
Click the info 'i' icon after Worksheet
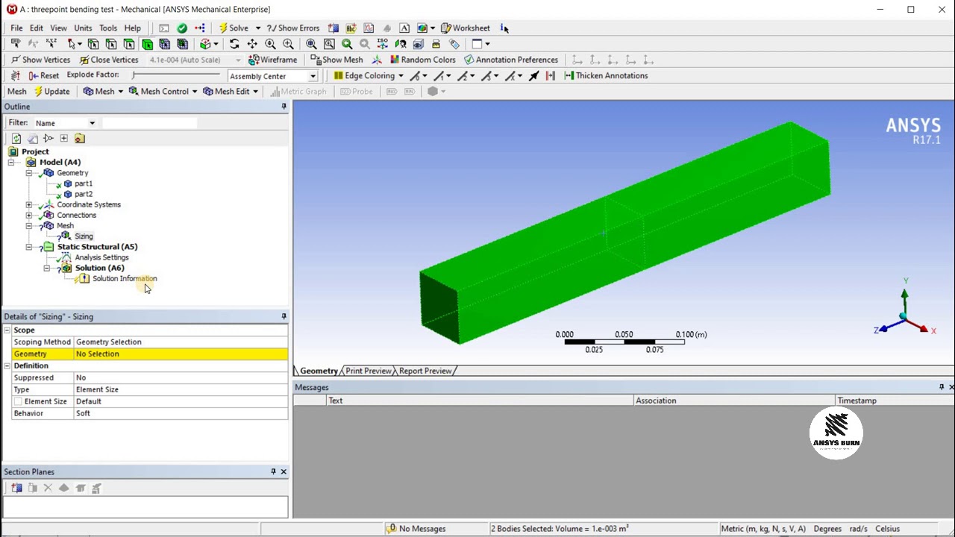click(x=504, y=28)
